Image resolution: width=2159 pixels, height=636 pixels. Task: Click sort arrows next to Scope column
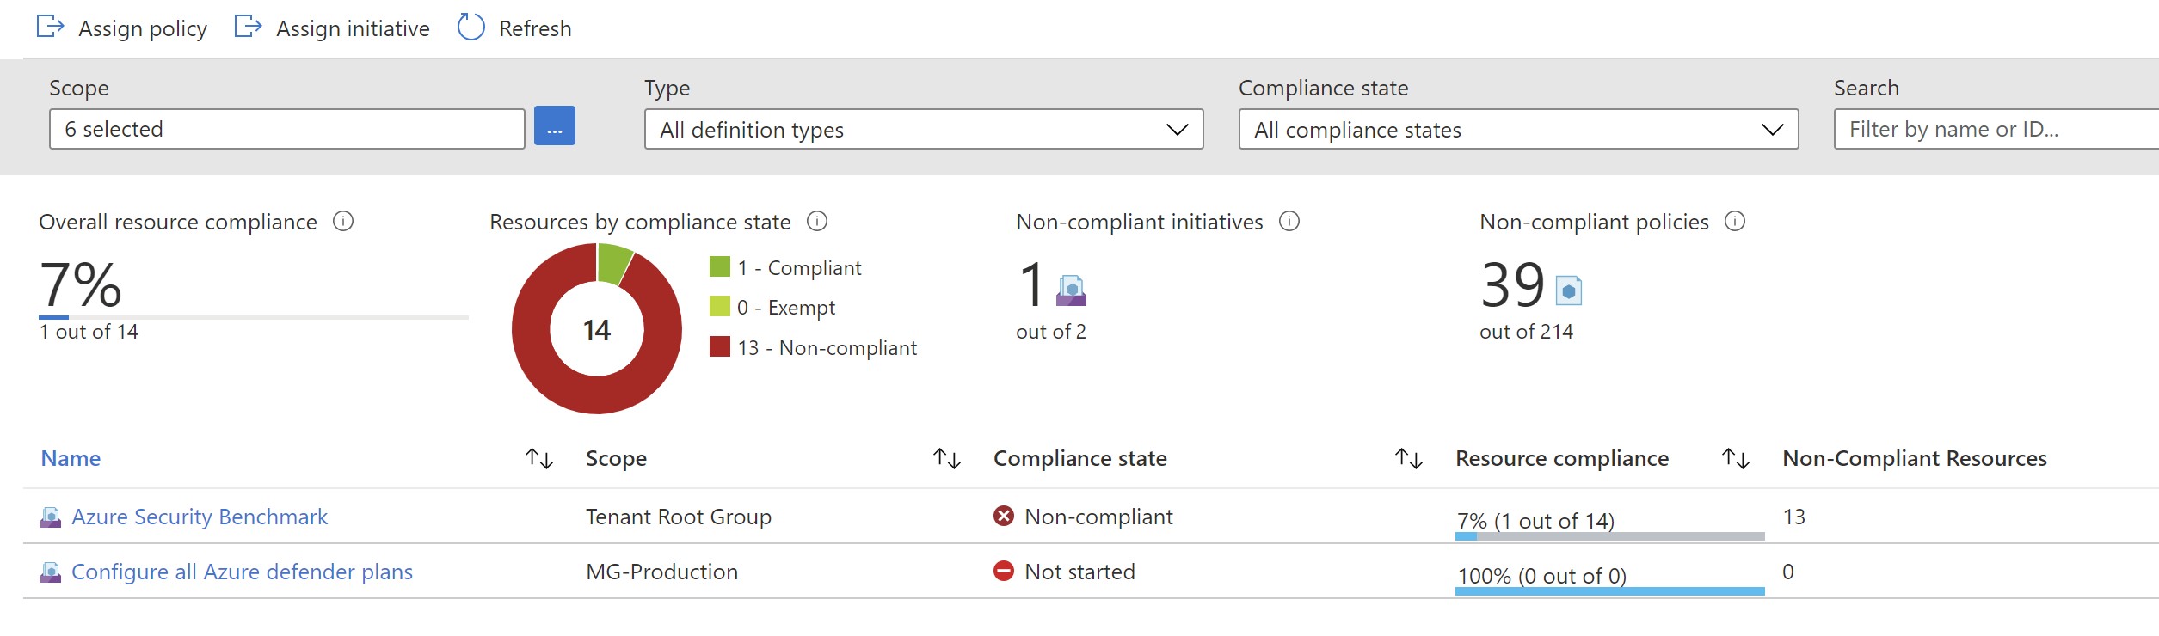coord(947,458)
